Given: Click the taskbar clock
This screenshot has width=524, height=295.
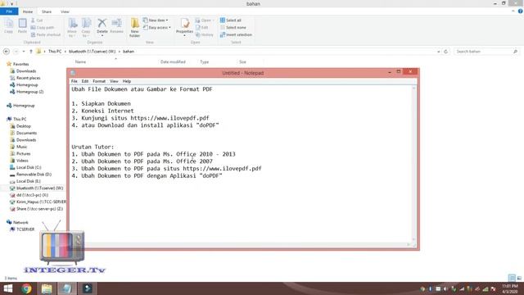Looking at the screenshot, I should point(510,288).
